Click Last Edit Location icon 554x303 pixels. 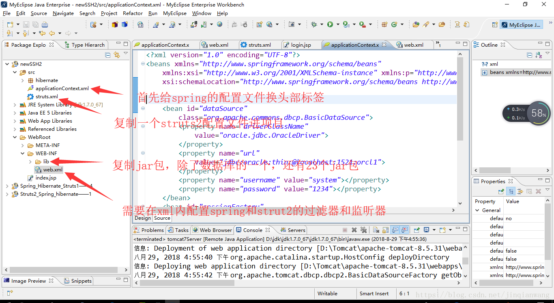[42, 33]
